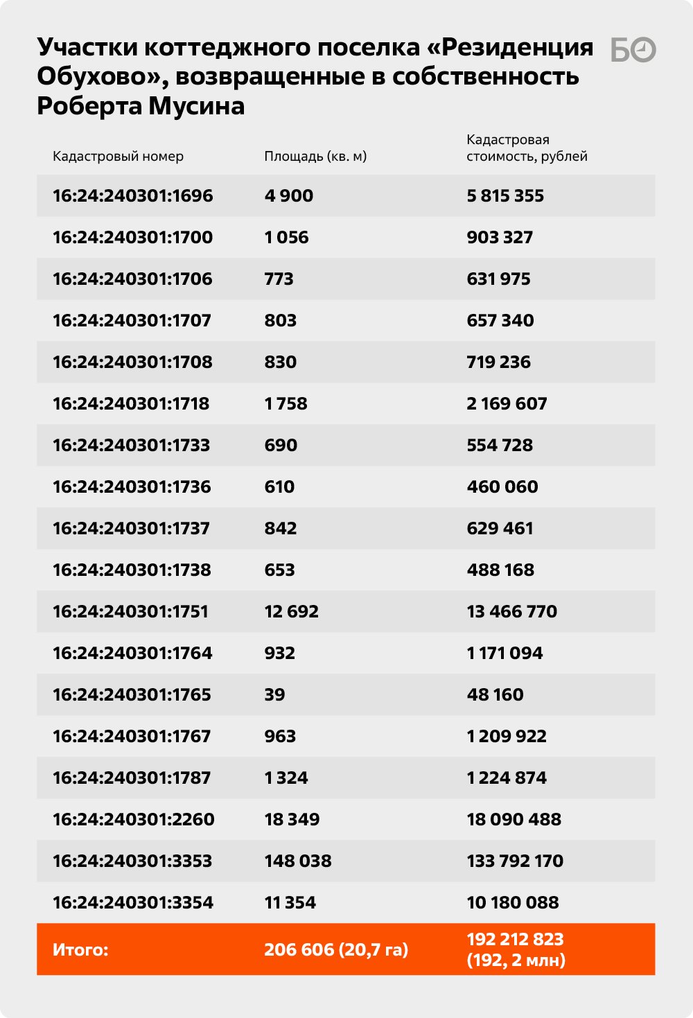Click the area value 1 056
The width and height of the screenshot is (693, 1018).
click(x=286, y=238)
